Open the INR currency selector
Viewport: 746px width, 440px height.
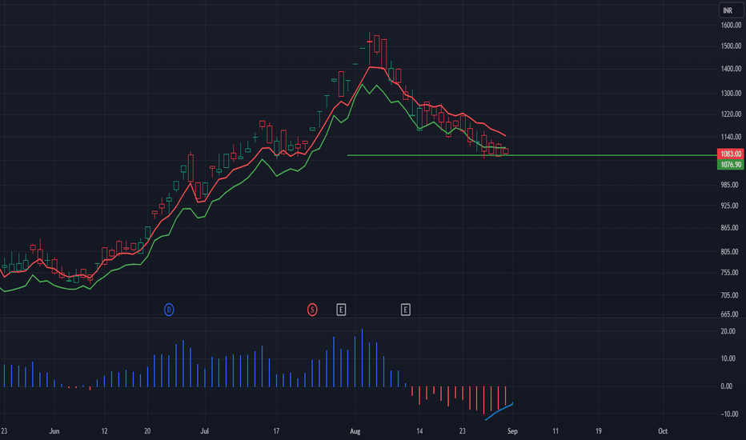coord(731,10)
